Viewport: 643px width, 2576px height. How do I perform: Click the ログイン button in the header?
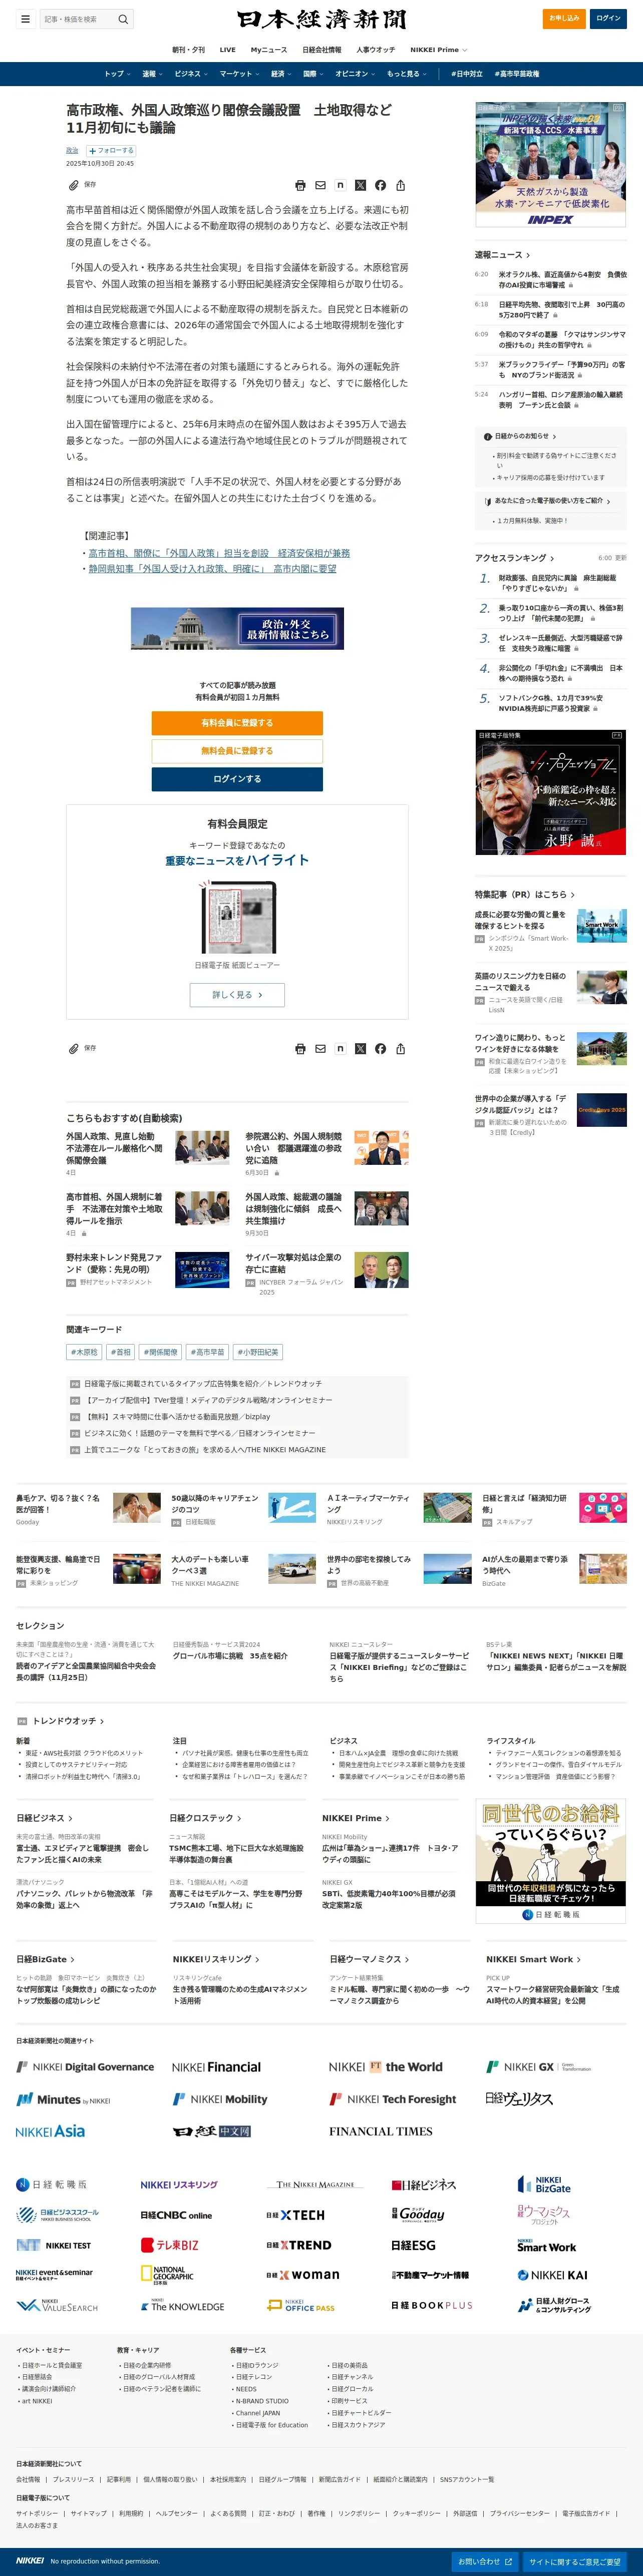click(x=609, y=19)
